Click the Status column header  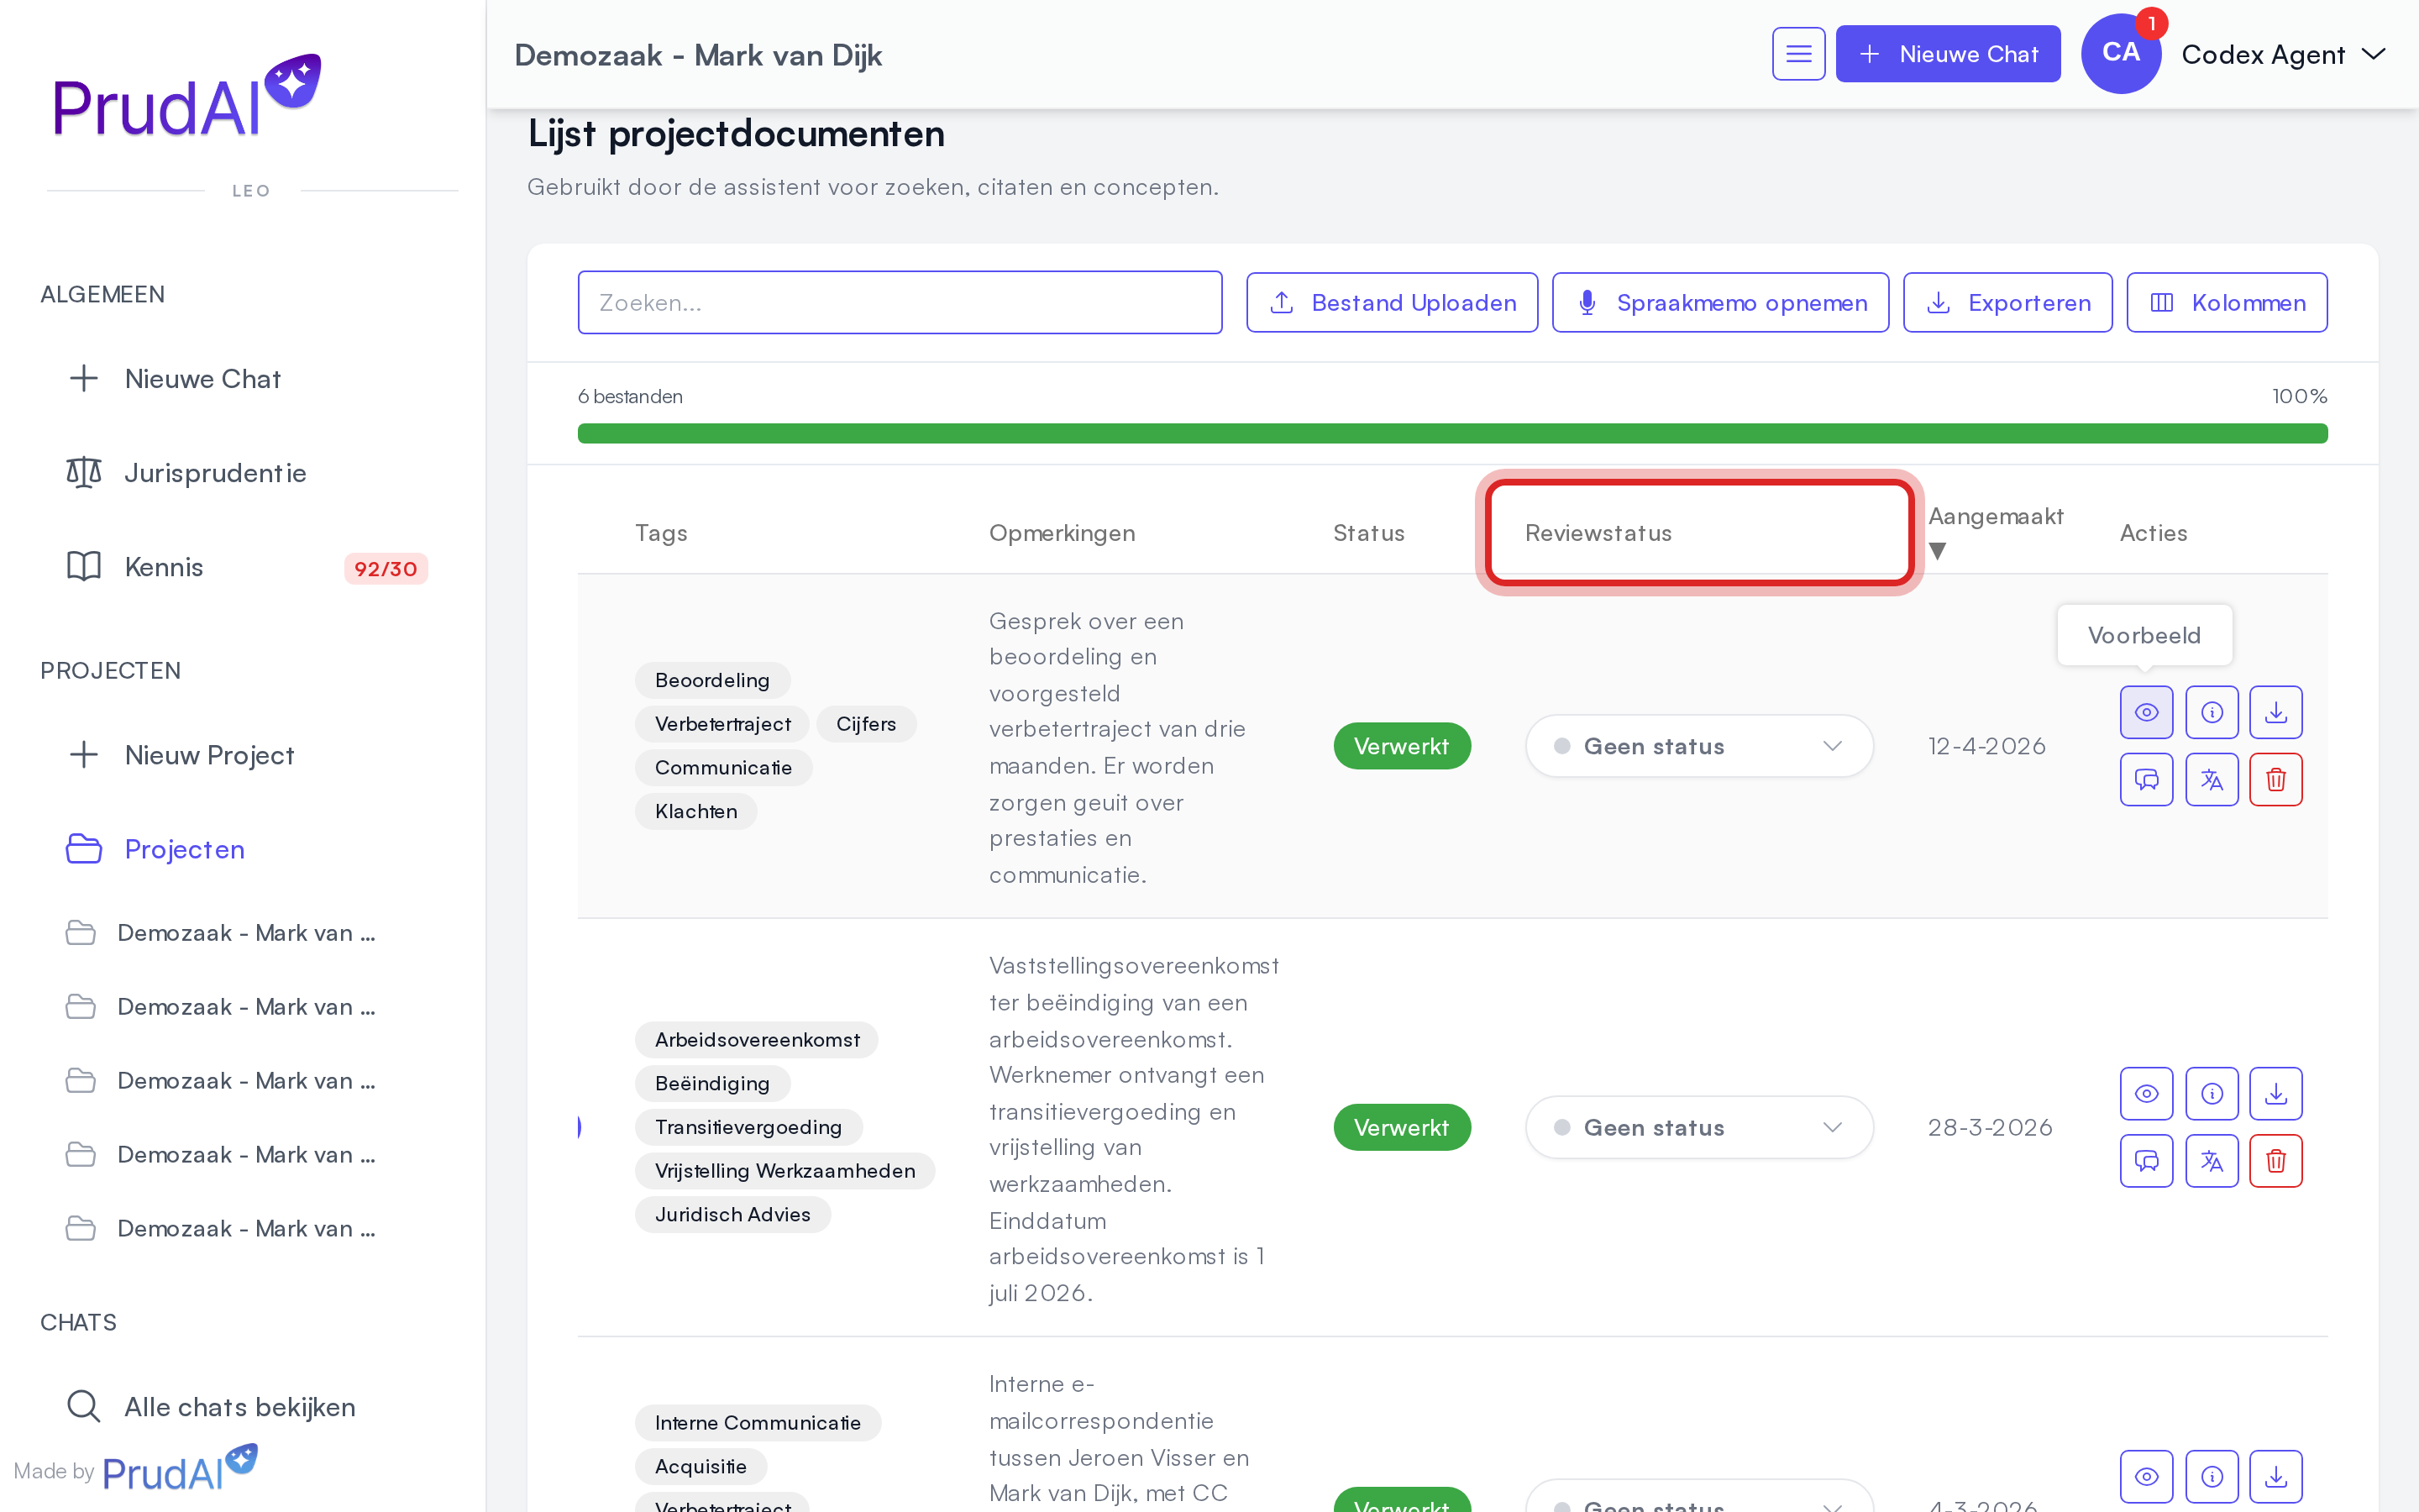tap(1368, 533)
